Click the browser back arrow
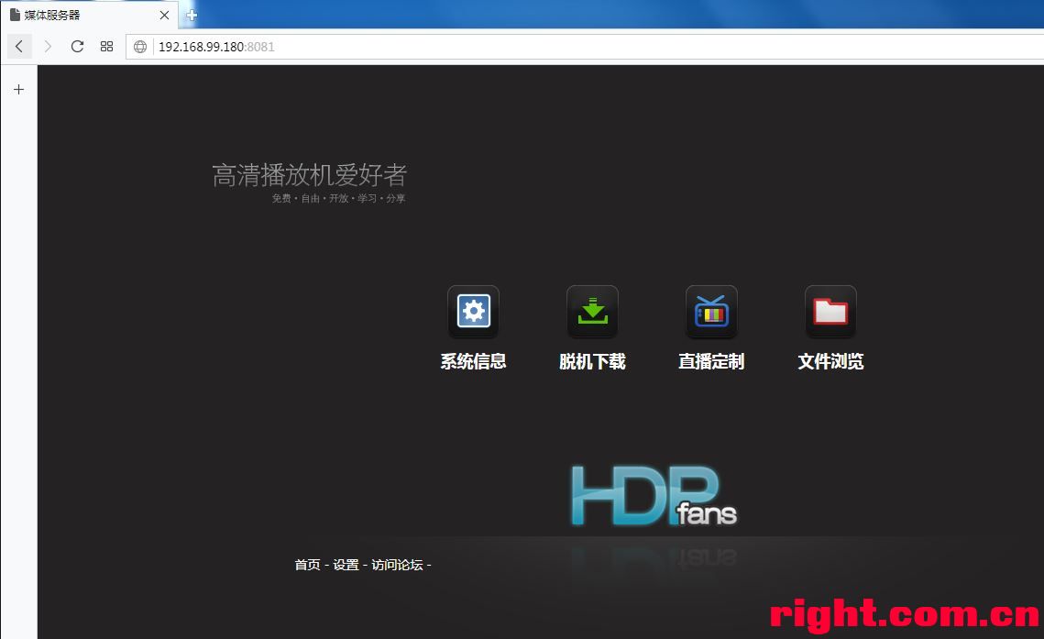This screenshot has height=639, width=1044. click(19, 46)
